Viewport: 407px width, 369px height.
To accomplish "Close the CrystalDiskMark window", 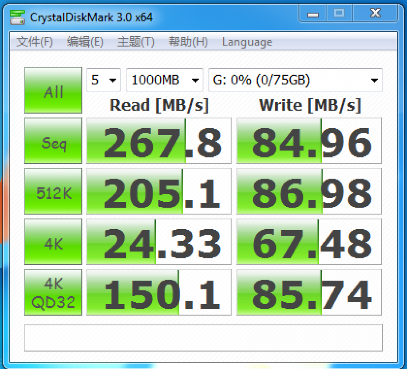I will (x=375, y=13).
